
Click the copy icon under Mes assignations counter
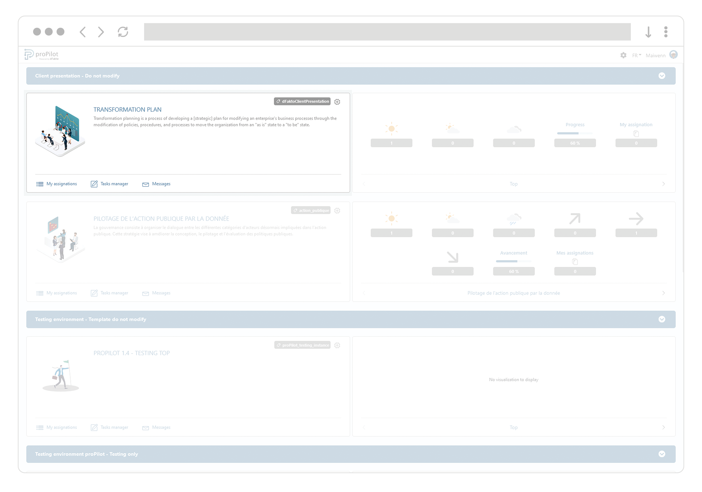click(x=575, y=261)
